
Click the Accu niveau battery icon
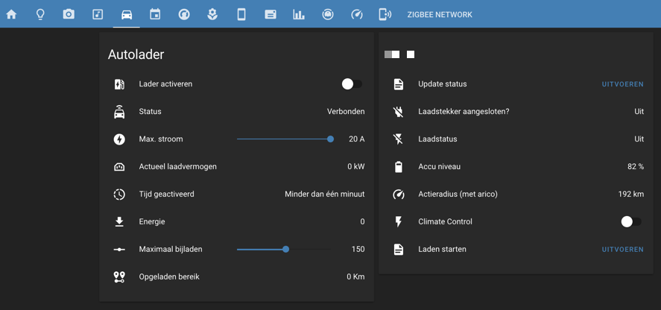(399, 167)
